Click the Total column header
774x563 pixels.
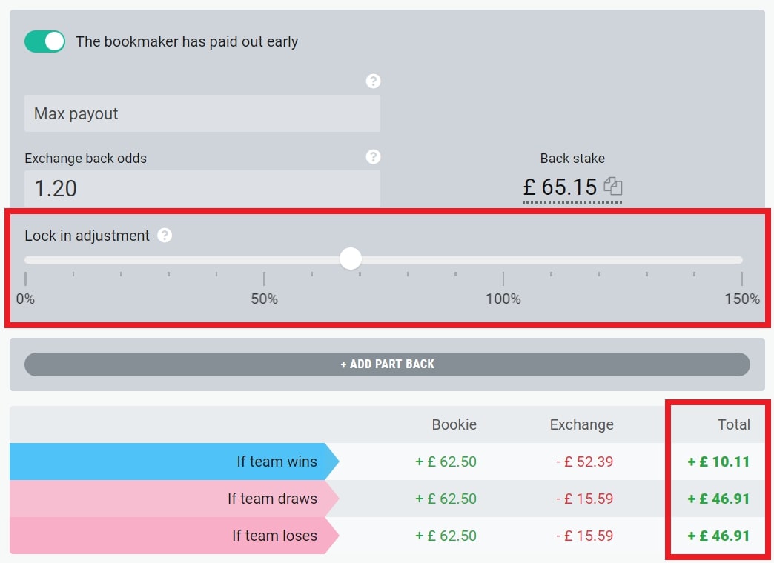click(x=733, y=424)
